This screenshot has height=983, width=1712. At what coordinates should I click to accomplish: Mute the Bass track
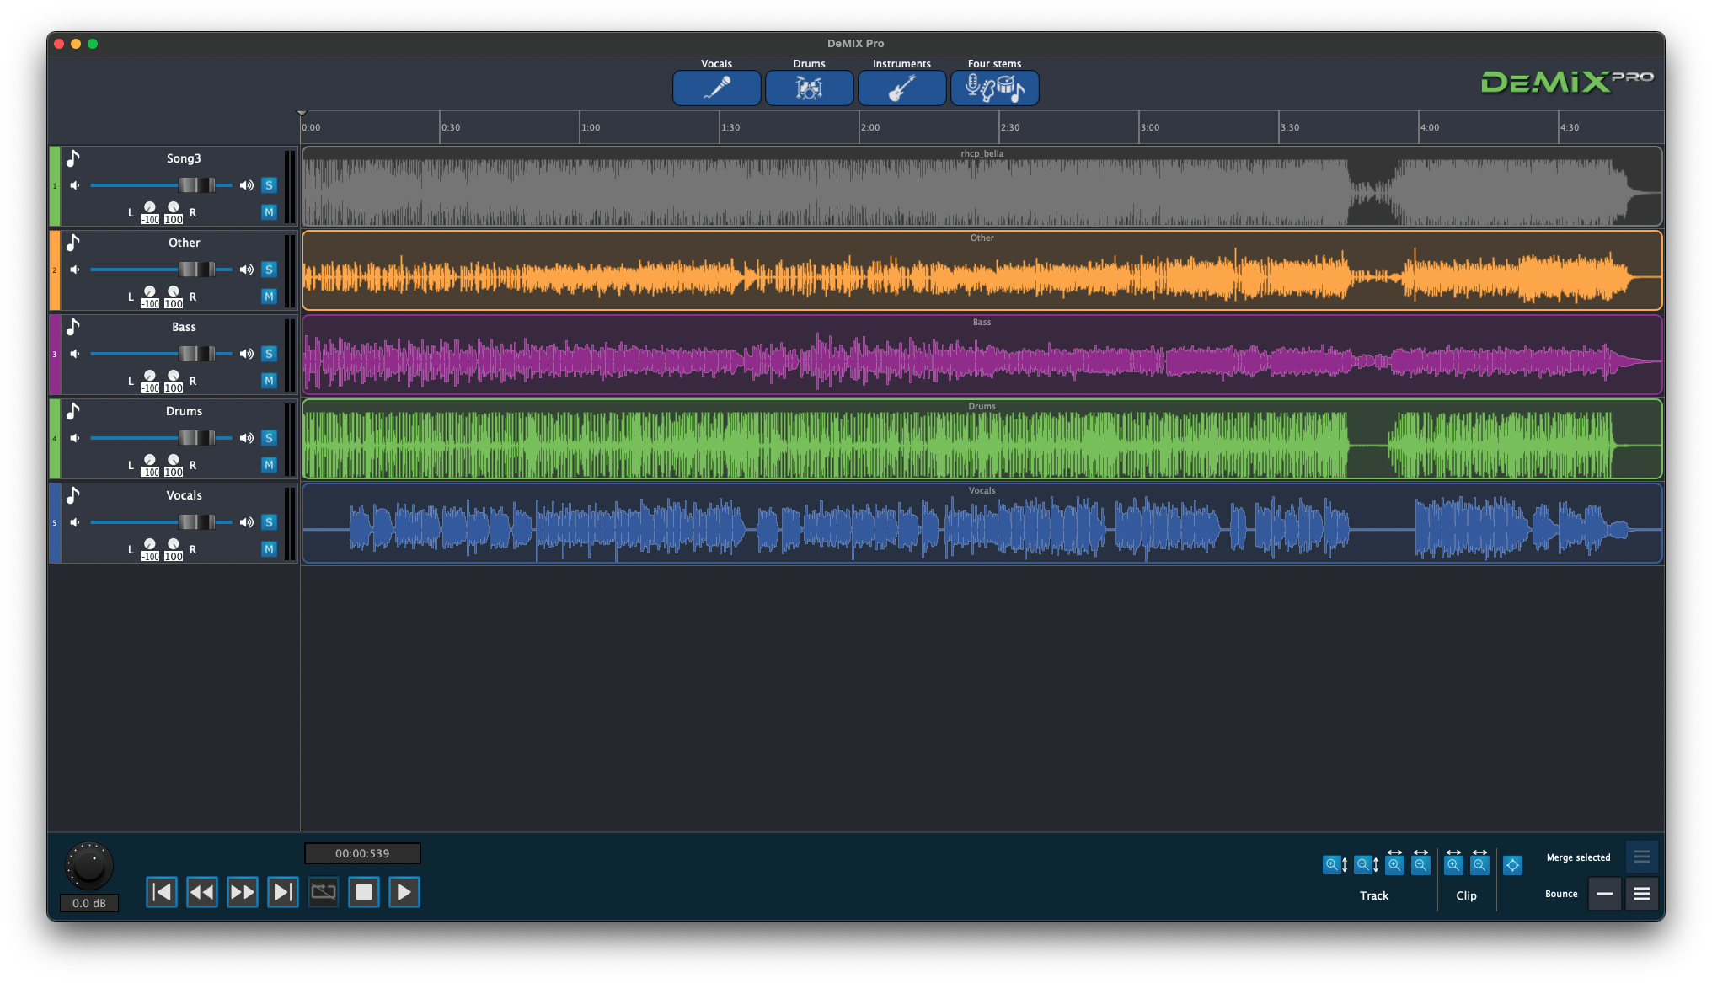pos(269,381)
